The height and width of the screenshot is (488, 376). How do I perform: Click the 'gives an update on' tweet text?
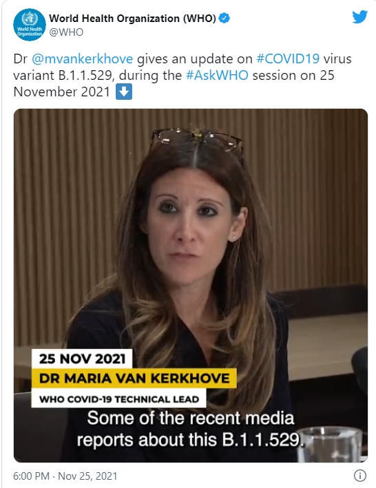(195, 59)
